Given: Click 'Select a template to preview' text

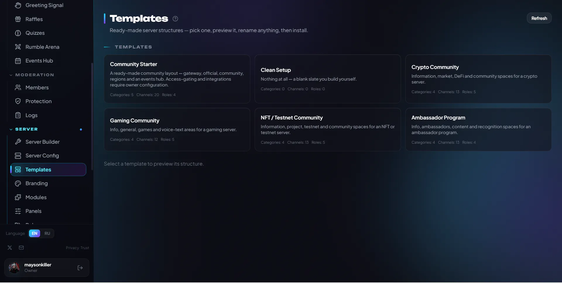Looking at the screenshot, I should pos(154,164).
